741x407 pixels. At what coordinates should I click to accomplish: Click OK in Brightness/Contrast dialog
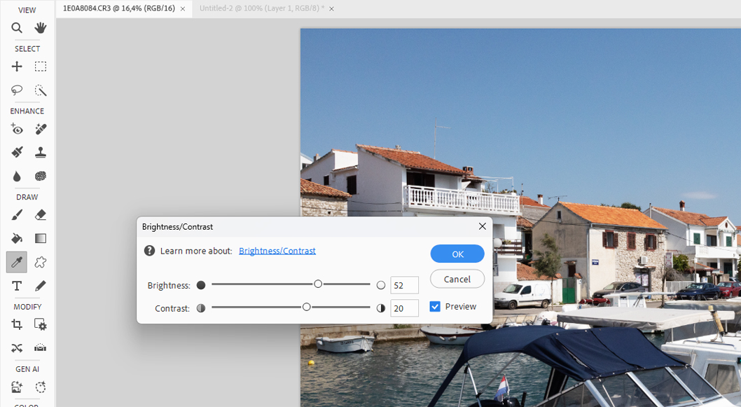point(457,254)
